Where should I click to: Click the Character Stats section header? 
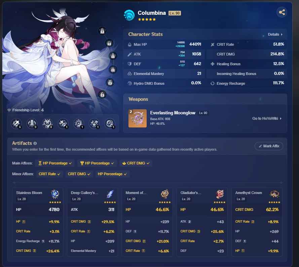(x=146, y=34)
